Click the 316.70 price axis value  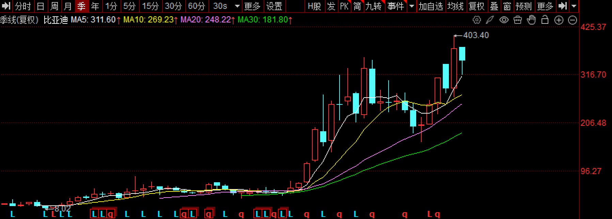(x=593, y=74)
